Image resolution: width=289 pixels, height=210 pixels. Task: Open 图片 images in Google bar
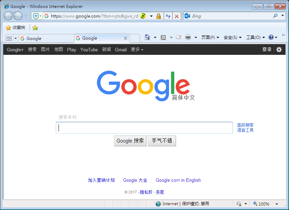pos(45,49)
